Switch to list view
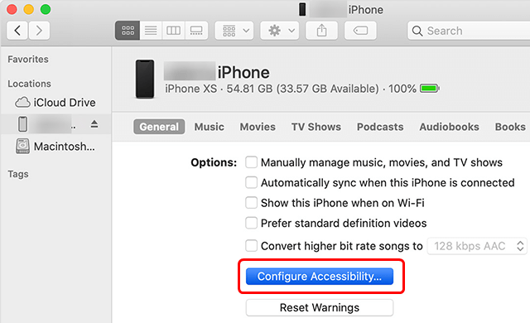 click(151, 31)
